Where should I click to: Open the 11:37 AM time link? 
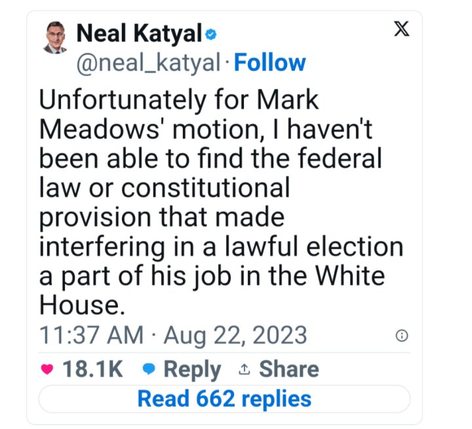(x=91, y=335)
